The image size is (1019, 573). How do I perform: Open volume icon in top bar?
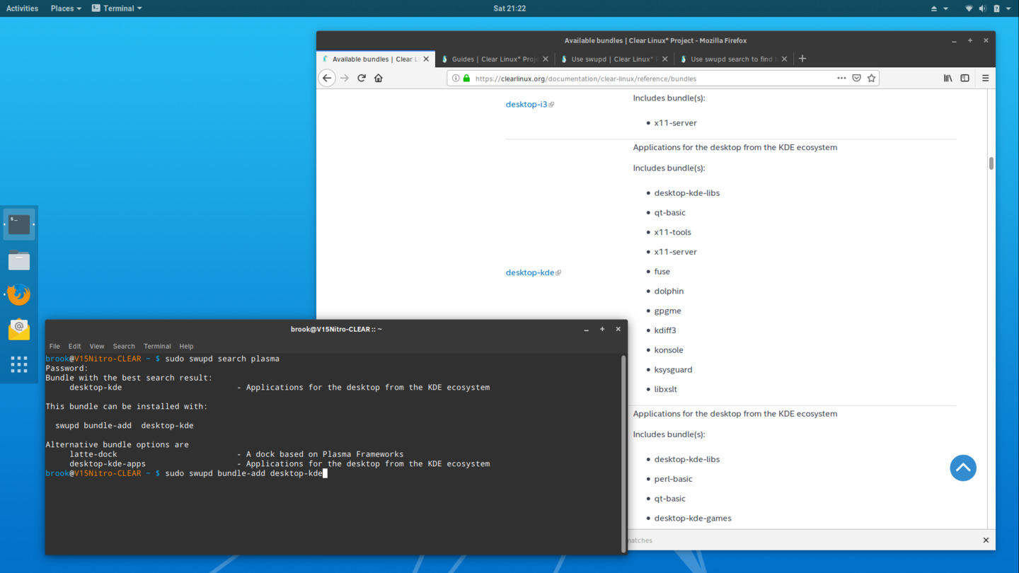982,8
